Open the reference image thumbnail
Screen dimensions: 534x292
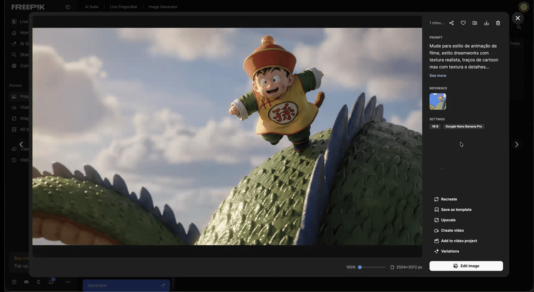[x=437, y=102]
